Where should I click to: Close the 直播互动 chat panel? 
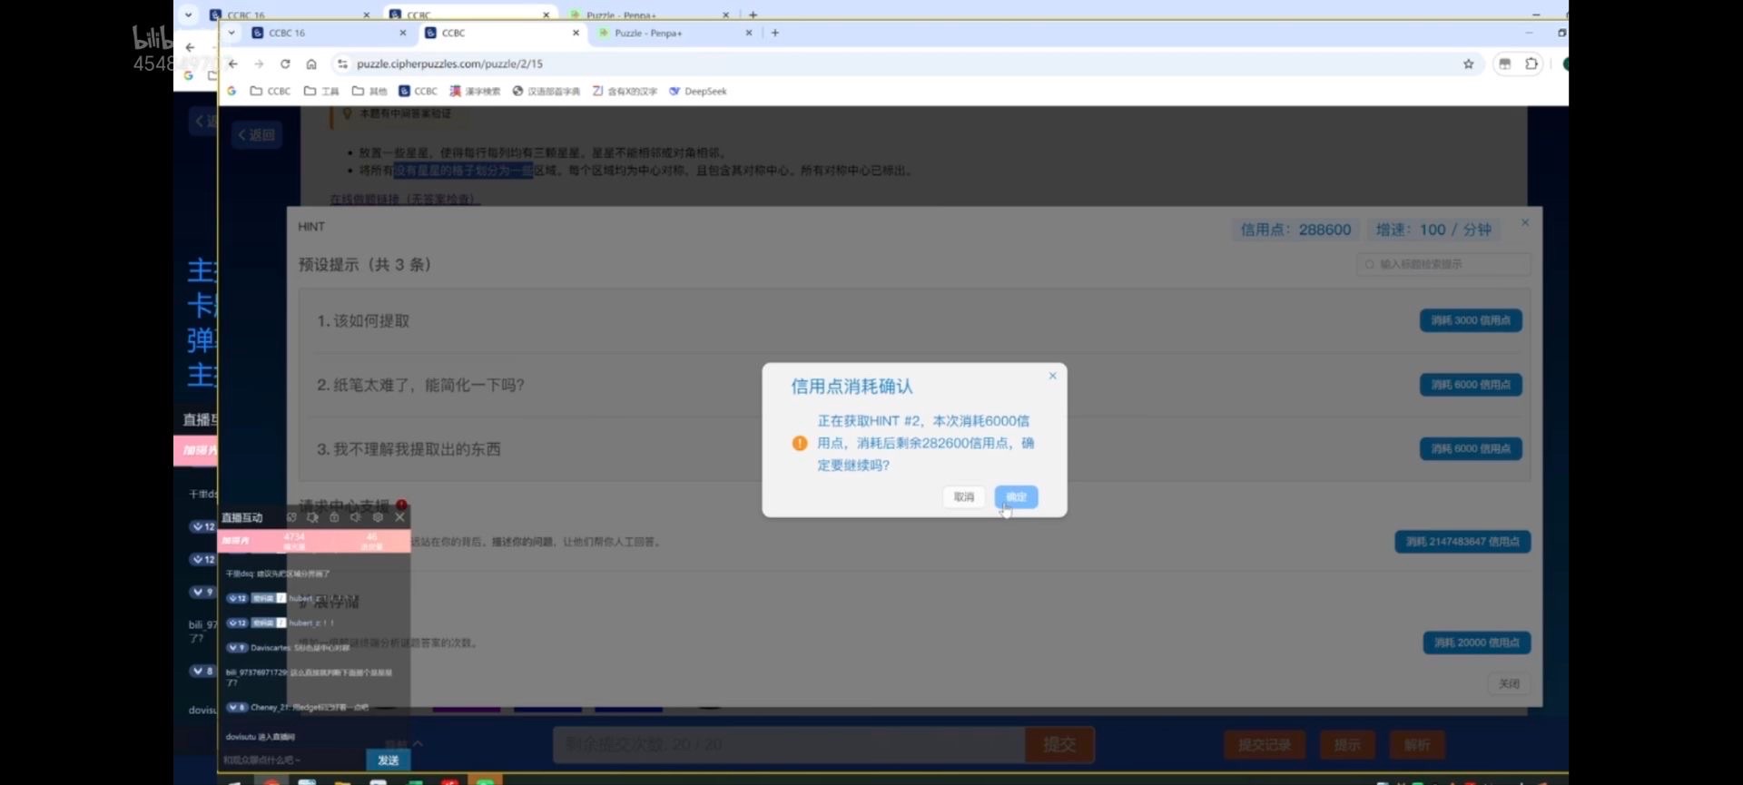pyautogui.click(x=399, y=517)
